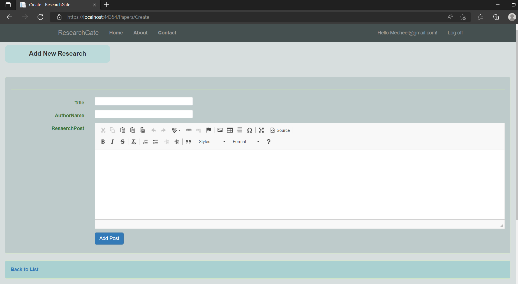Viewport: 518px width, 284px height.
Task: Click inside the Title input field
Action: pos(144,101)
